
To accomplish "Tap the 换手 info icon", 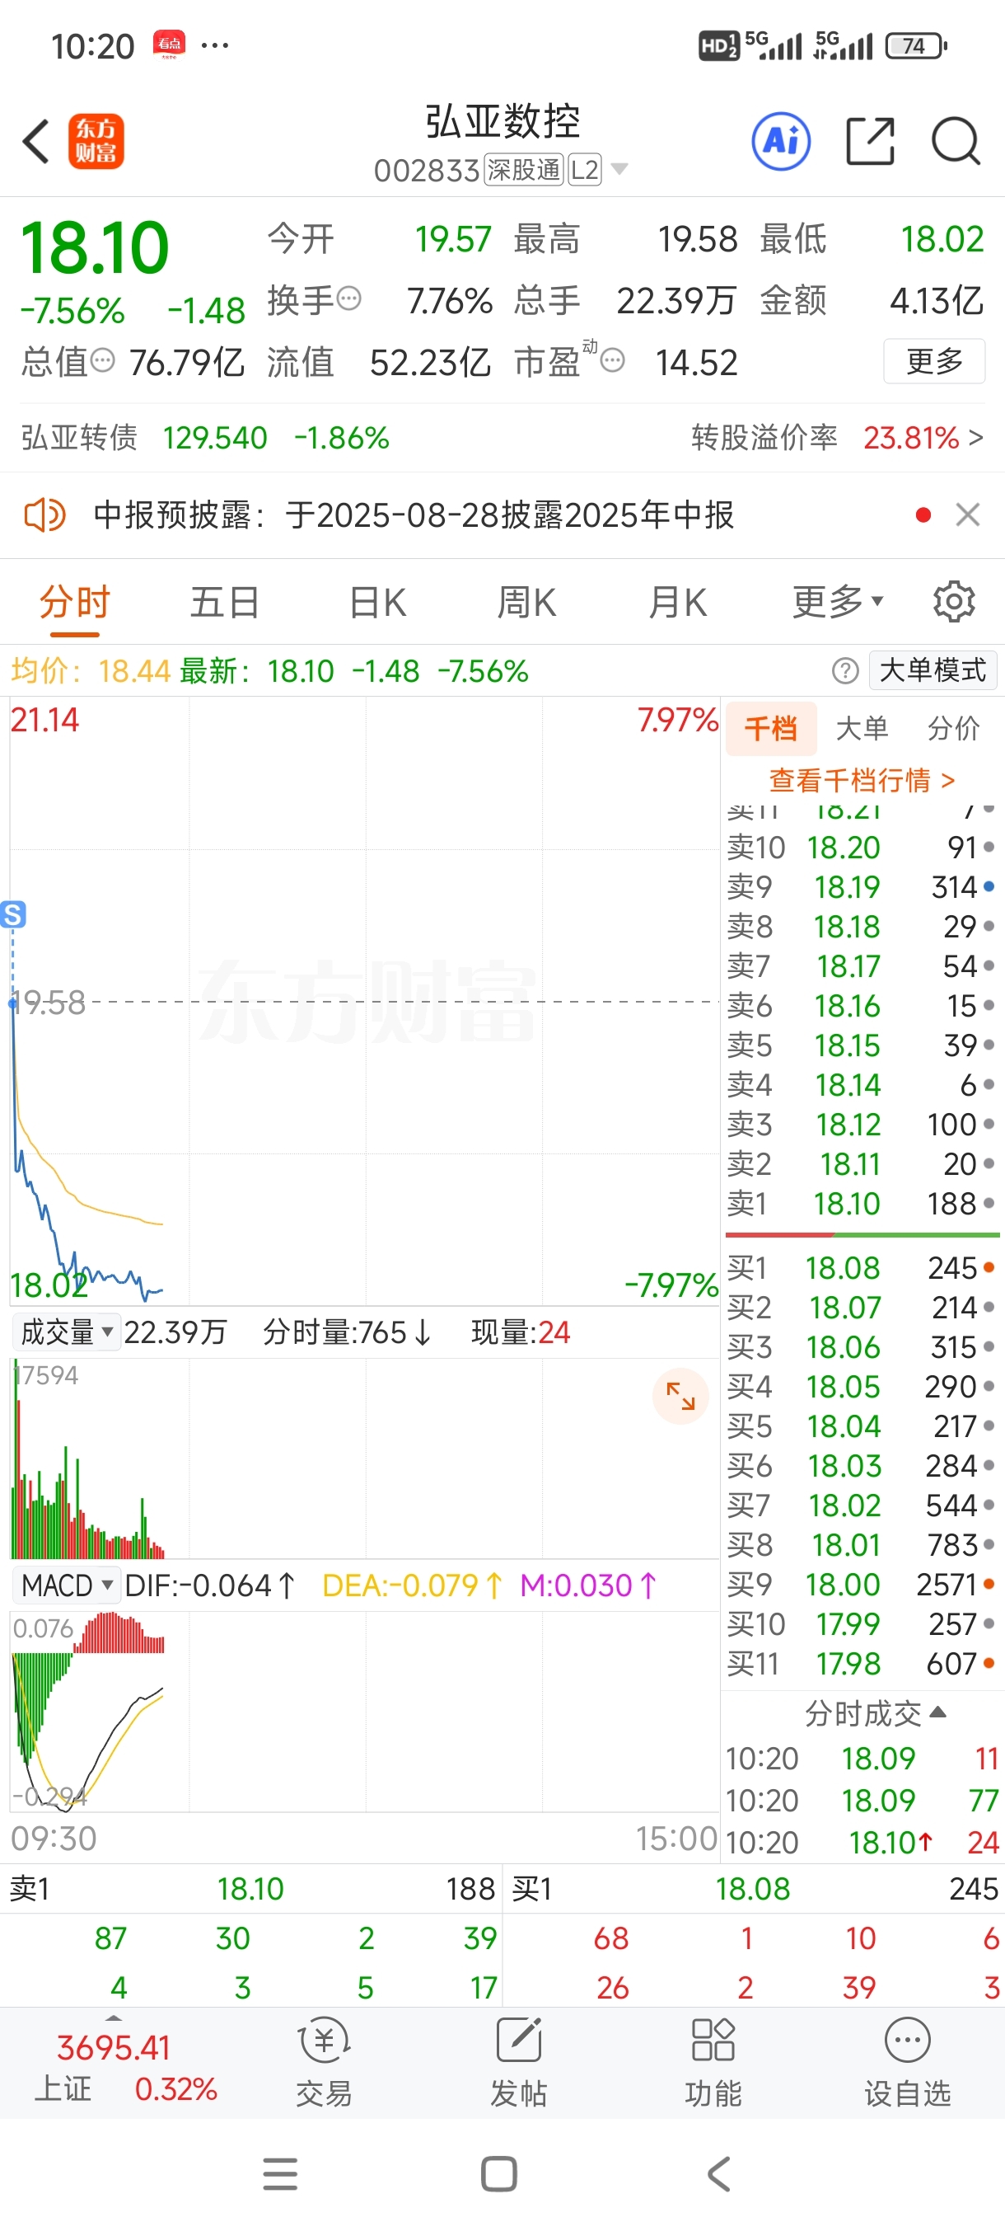I will coord(348,299).
